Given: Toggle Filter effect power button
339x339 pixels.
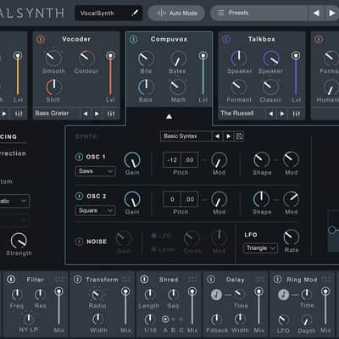Looking at the screenshot, I should coord(11,280).
